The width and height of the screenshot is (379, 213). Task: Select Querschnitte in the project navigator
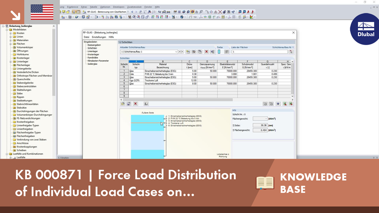pyautogui.click(x=23, y=79)
